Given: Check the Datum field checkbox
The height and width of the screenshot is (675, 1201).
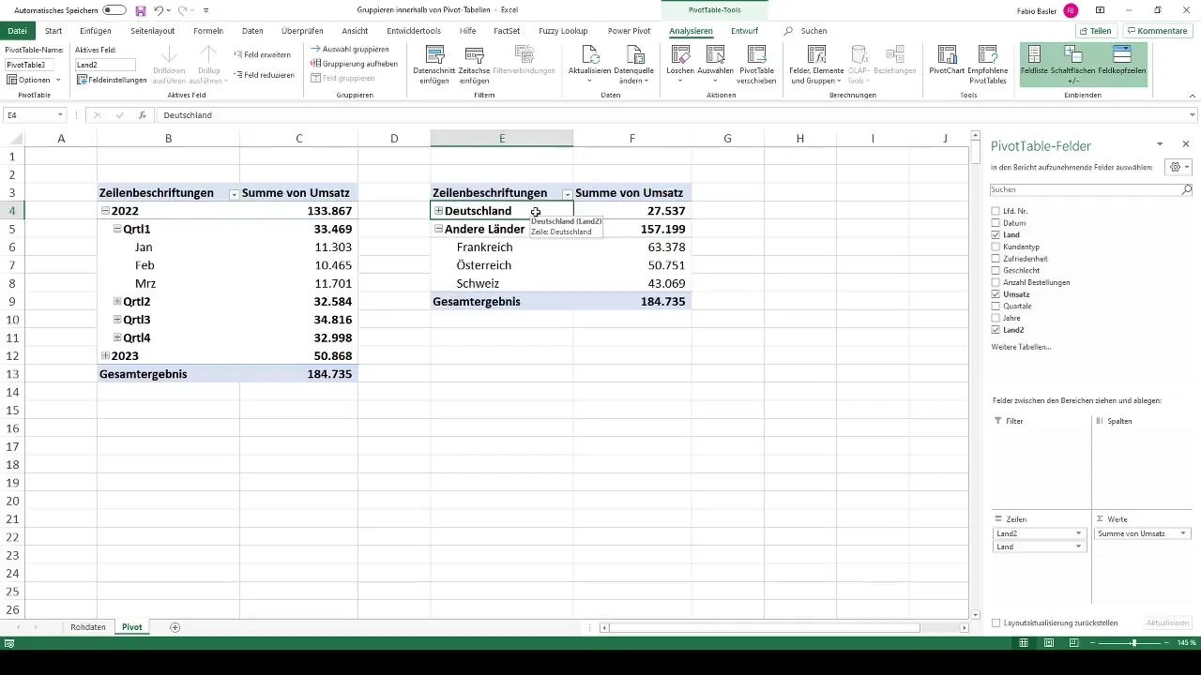Looking at the screenshot, I should point(996,223).
